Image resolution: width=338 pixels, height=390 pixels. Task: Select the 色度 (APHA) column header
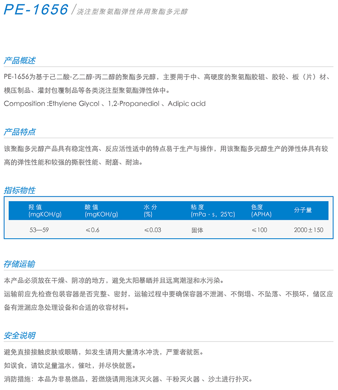pos(261,211)
